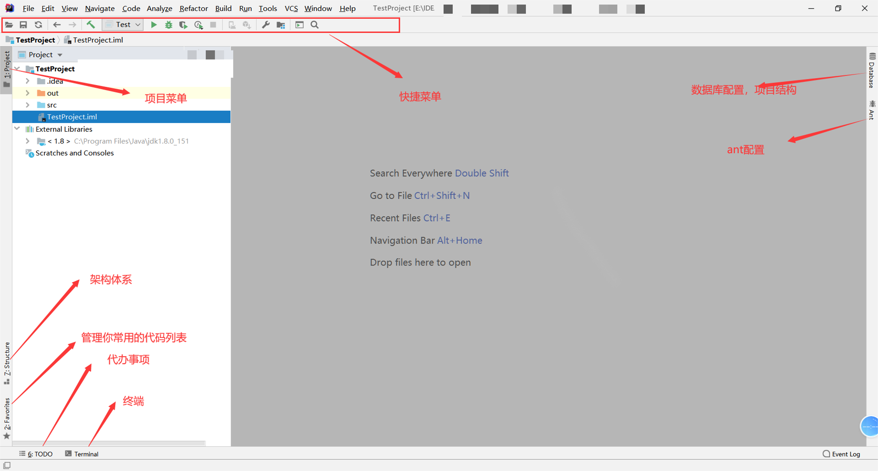Click the TestProject breadcrumb in navigation bar

(x=31, y=40)
